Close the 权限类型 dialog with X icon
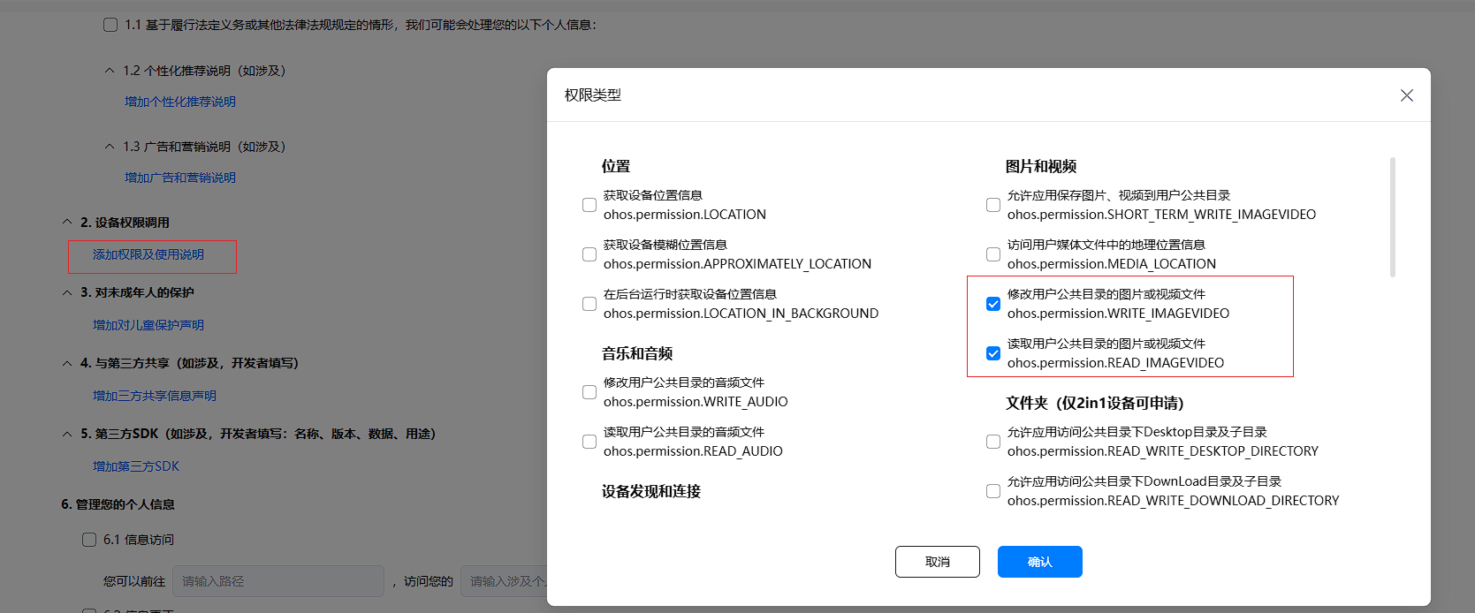The height and width of the screenshot is (613, 1475). click(x=1406, y=95)
